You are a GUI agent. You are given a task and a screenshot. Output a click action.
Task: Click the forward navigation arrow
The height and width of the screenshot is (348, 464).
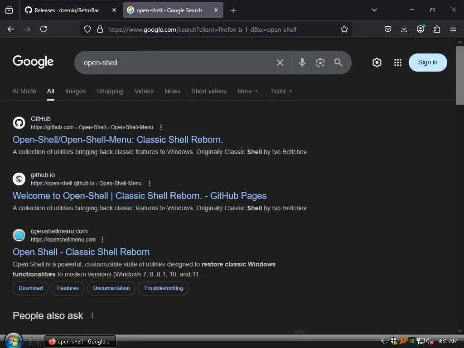pos(27,29)
